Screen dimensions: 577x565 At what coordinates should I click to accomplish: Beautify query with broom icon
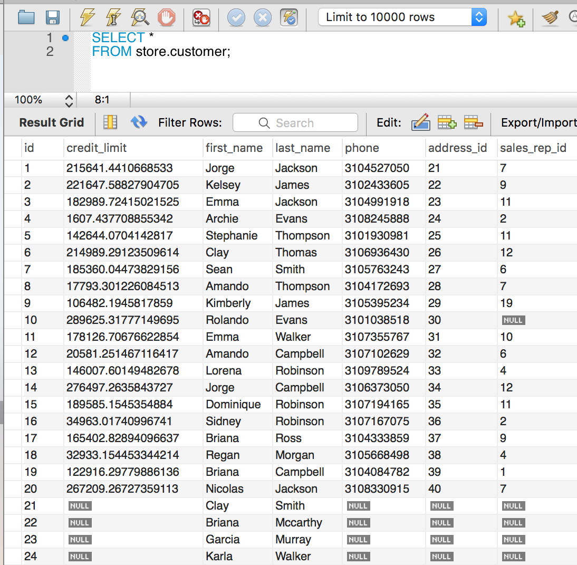[551, 17]
